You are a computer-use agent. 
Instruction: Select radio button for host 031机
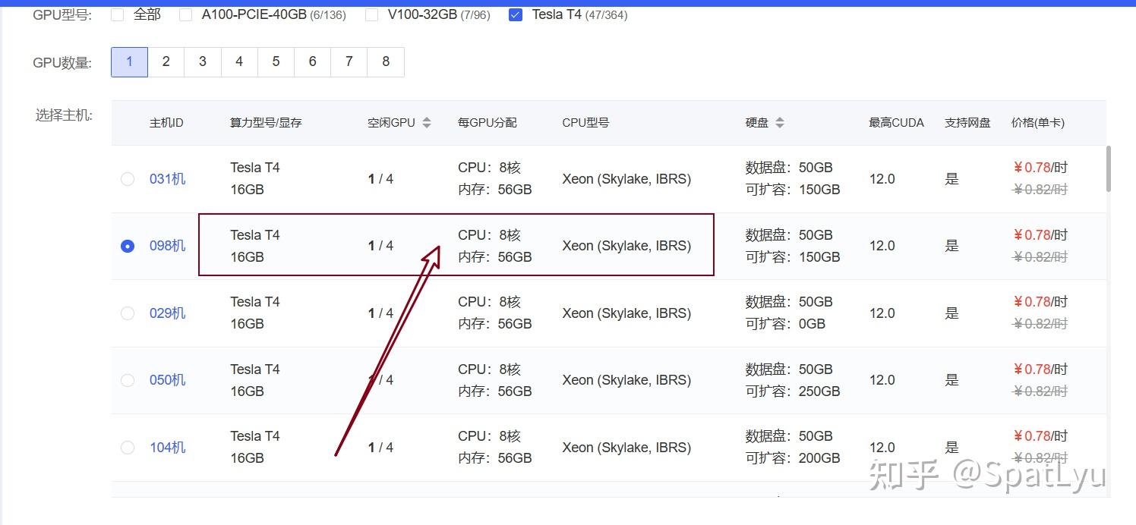[x=128, y=179]
